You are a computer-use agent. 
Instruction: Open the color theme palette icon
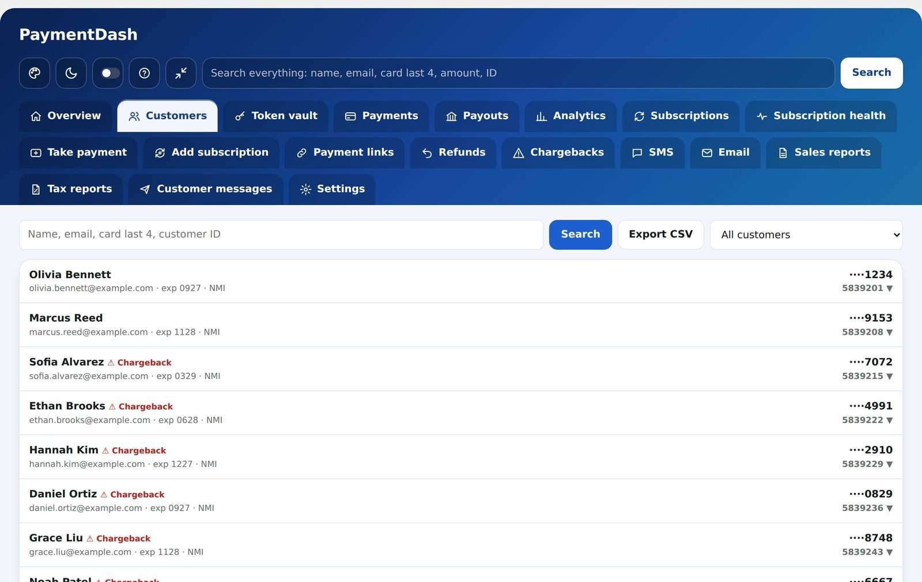coord(35,73)
